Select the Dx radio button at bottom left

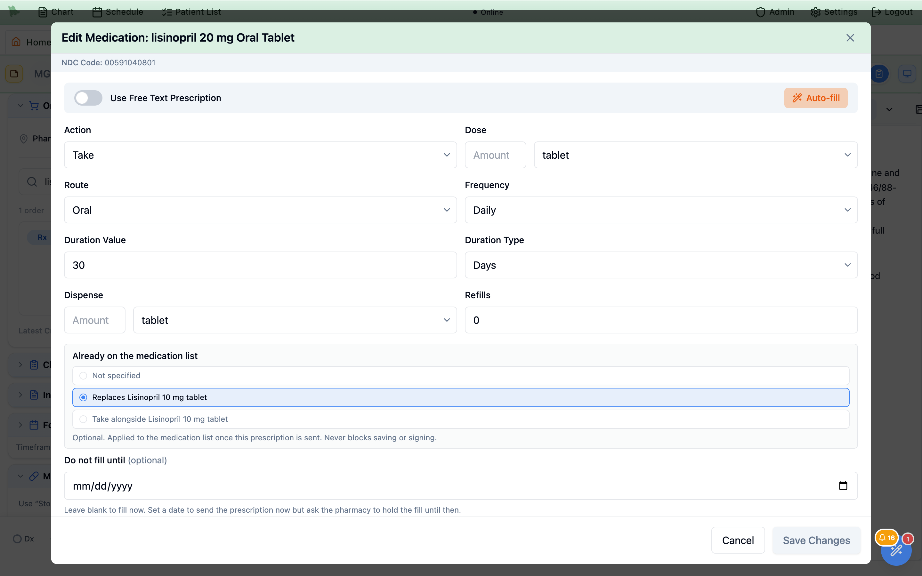(x=17, y=539)
